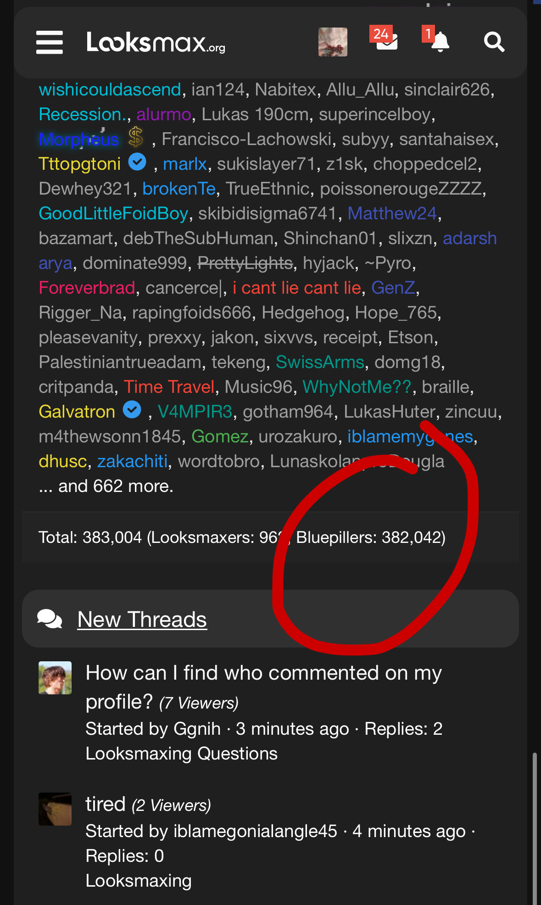Open the New Threads heading link
The width and height of the screenshot is (541, 905).
[x=142, y=619]
